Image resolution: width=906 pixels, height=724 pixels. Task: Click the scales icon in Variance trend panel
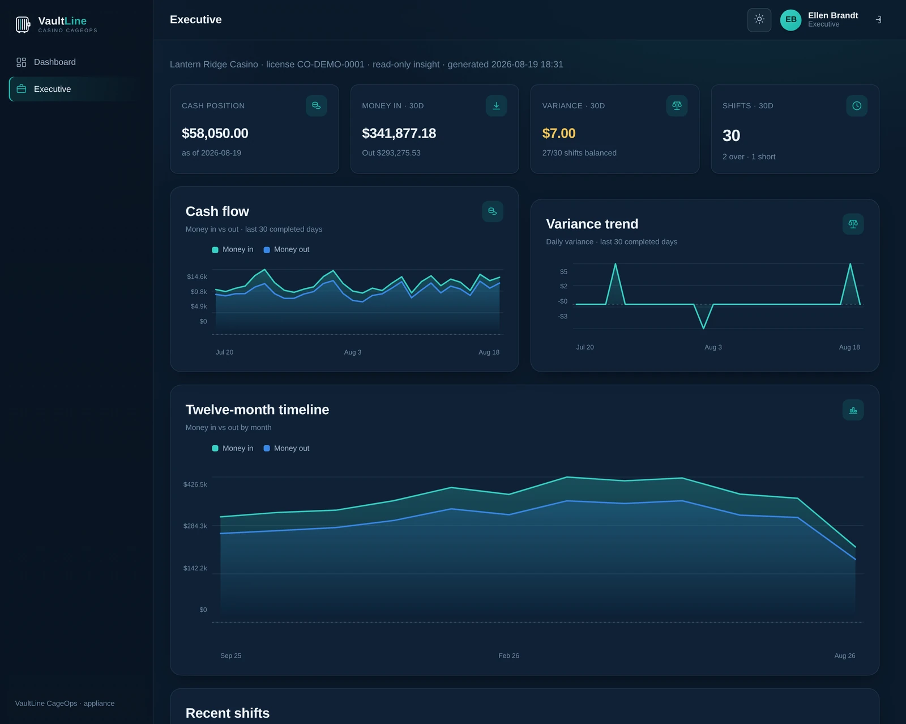coord(853,224)
